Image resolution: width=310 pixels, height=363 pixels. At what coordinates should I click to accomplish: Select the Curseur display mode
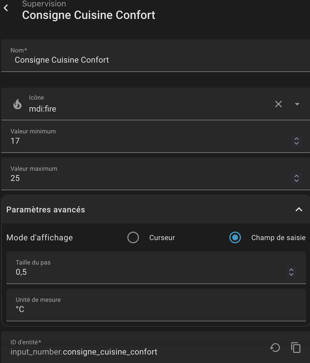tap(133, 237)
